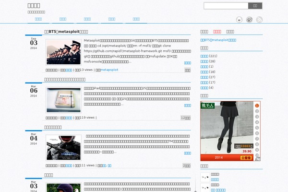Click the dark gray search submit button
288x192 pixels.
coord(255,6)
